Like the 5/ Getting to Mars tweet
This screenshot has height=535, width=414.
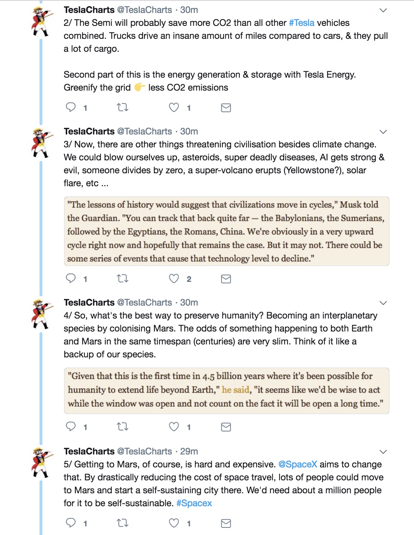coord(174,523)
